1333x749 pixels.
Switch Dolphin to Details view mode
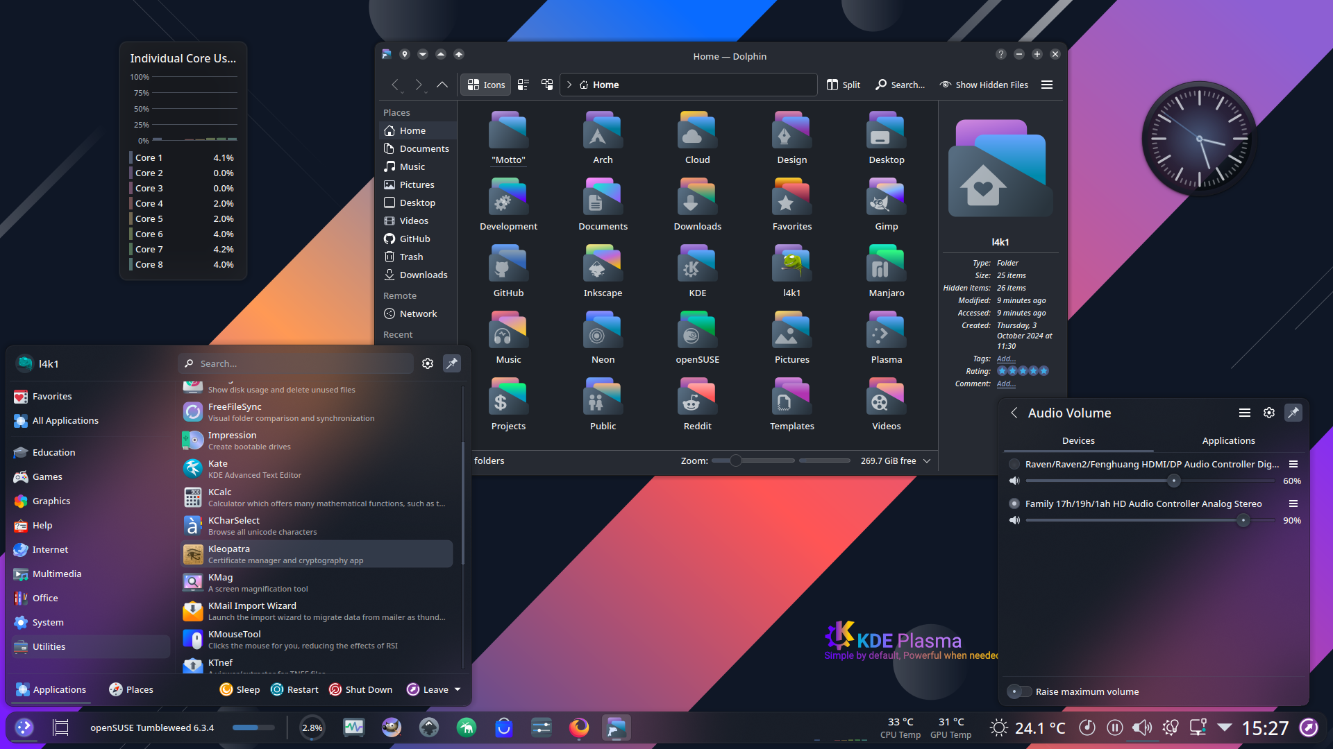click(x=547, y=85)
